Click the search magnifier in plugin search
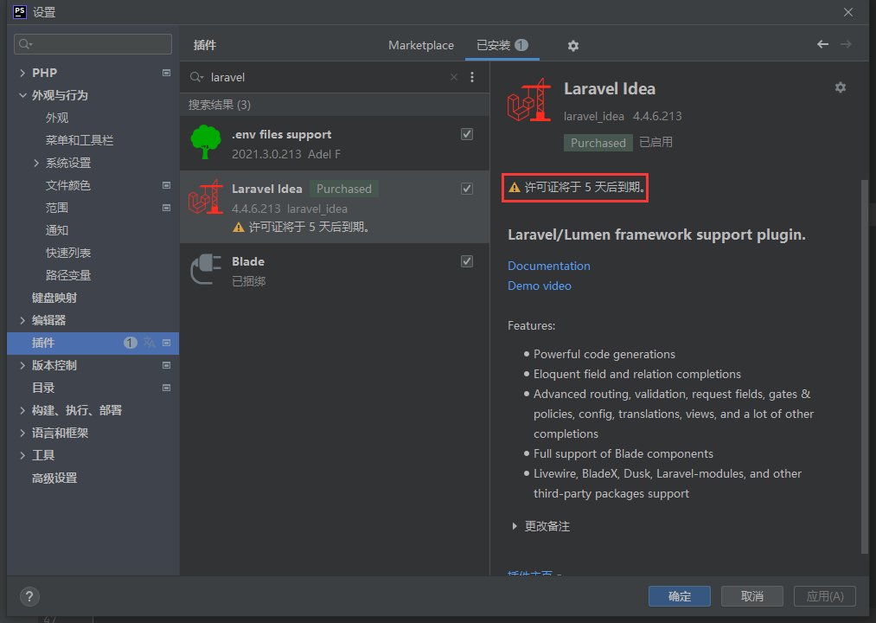 tap(196, 77)
